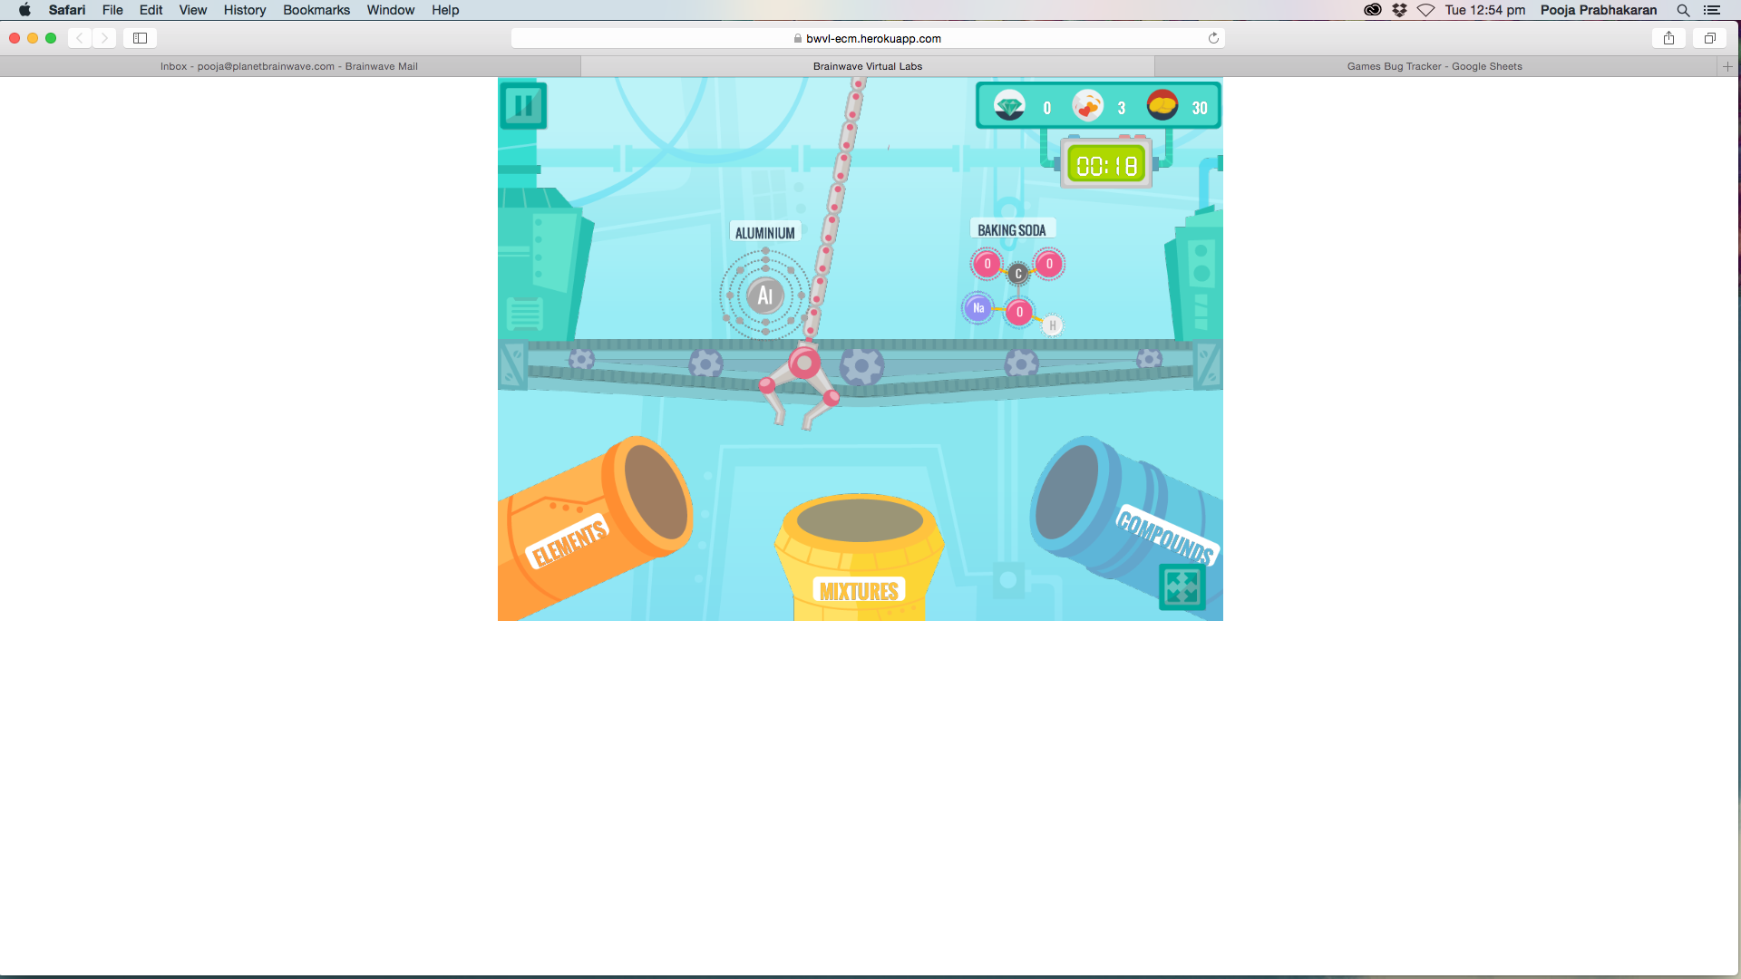Image resolution: width=1741 pixels, height=979 pixels.
Task: Pause the game with the pause button
Action: [523, 106]
